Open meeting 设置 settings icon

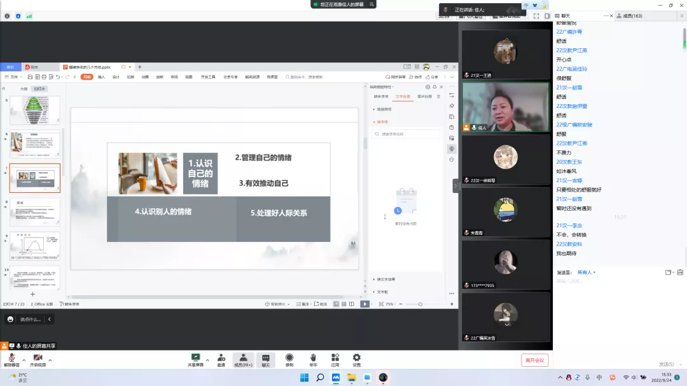[356, 358]
